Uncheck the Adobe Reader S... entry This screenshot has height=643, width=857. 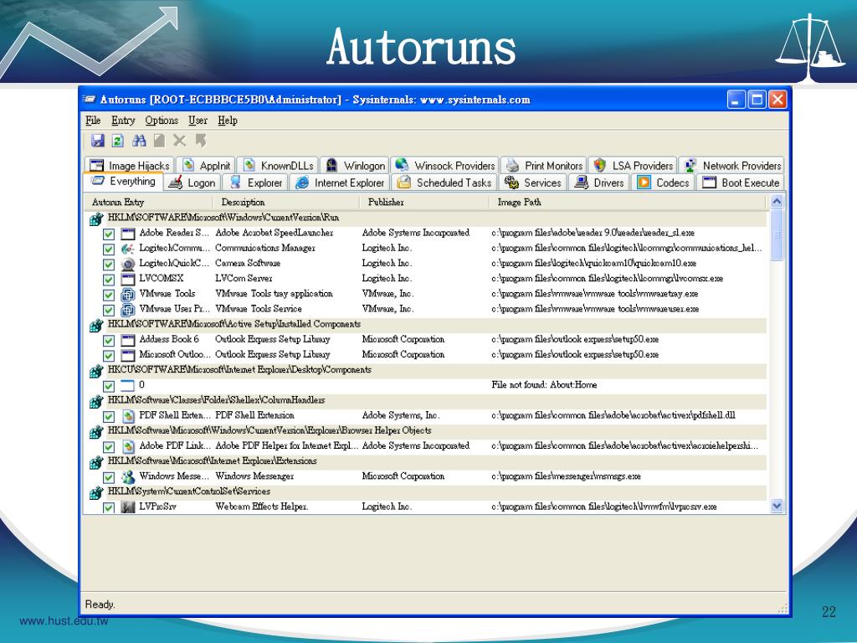109,234
